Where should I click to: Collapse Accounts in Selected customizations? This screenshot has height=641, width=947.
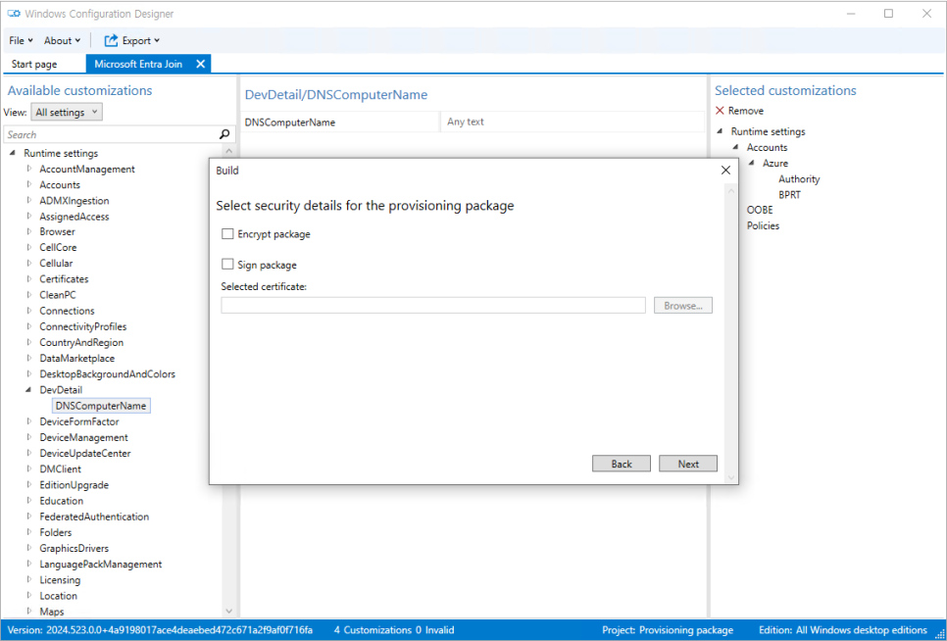(x=735, y=147)
